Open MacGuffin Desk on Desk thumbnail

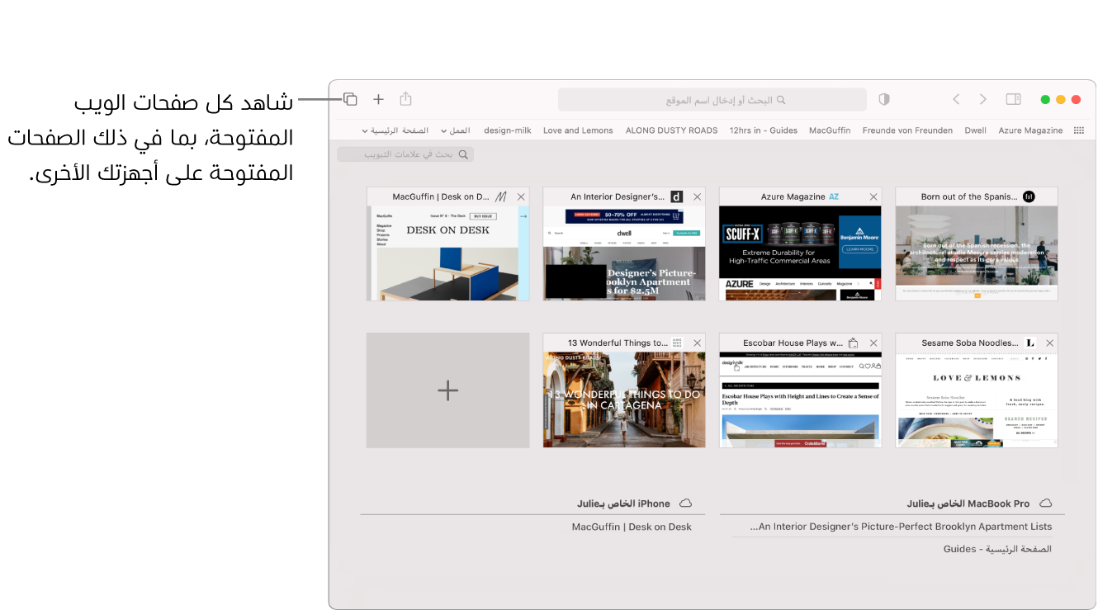pos(448,253)
